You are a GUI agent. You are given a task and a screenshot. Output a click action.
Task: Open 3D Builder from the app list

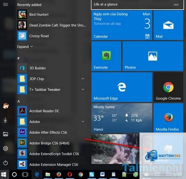point(52,68)
